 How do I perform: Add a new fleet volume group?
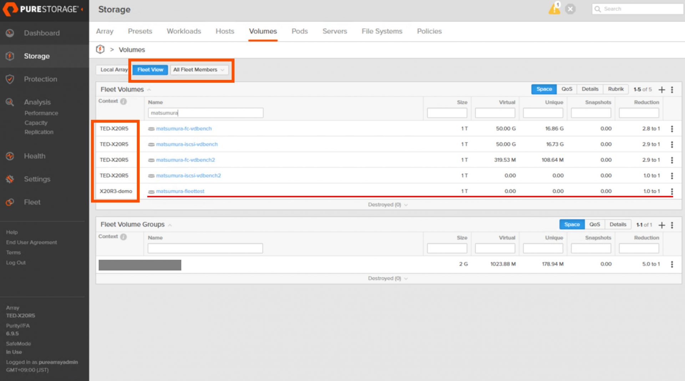662,225
